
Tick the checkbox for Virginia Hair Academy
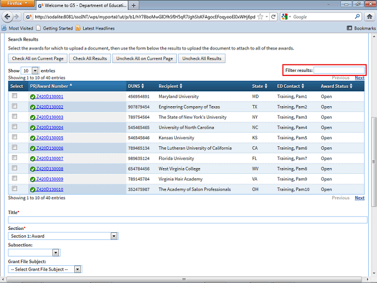[15, 179]
